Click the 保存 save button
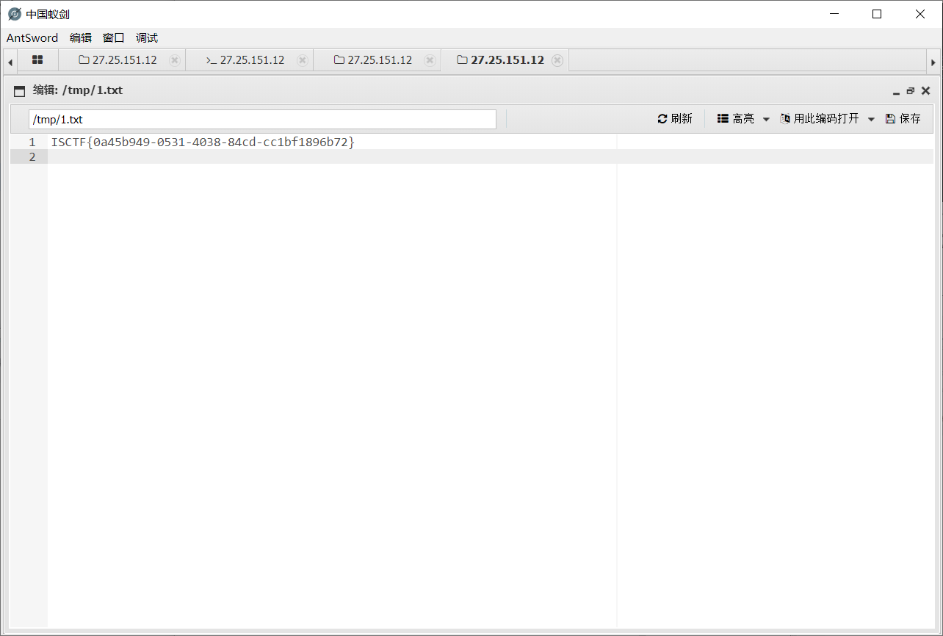 [903, 118]
